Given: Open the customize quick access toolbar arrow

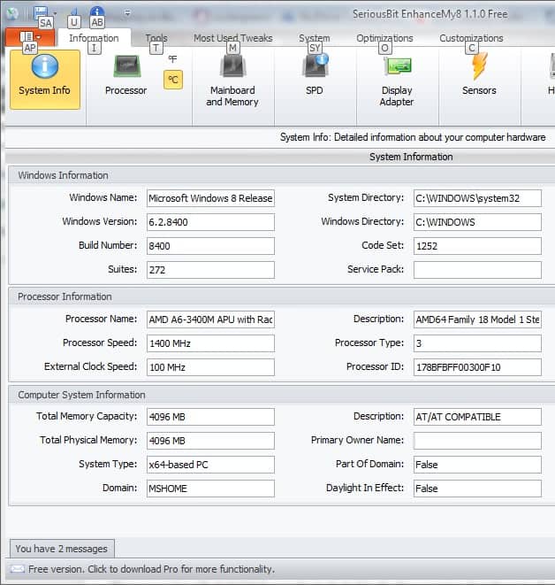Looking at the screenshot, I should [x=127, y=13].
